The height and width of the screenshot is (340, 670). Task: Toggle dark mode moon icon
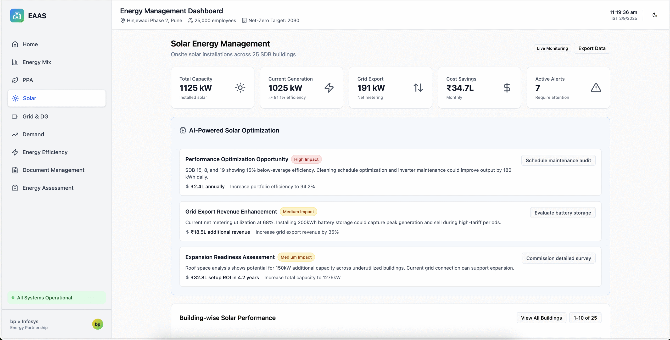pyautogui.click(x=655, y=15)
